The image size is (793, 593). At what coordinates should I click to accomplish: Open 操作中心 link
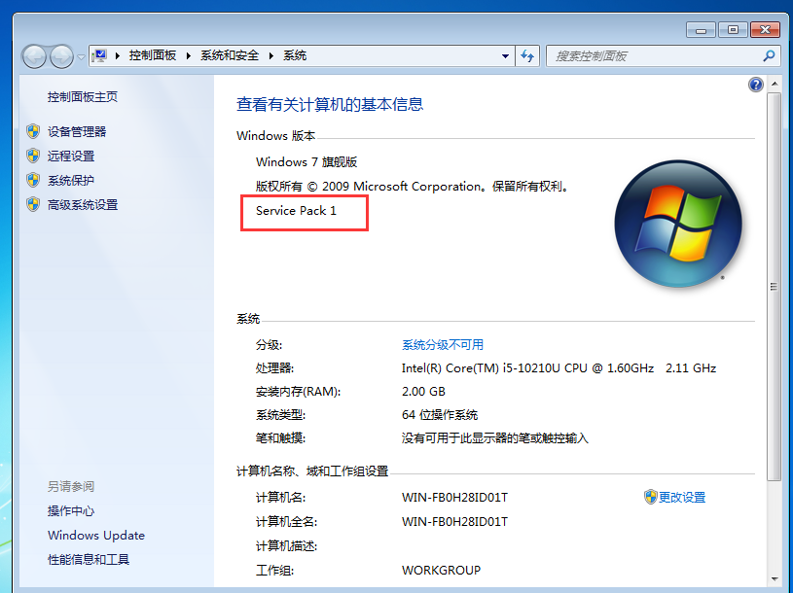[x=71, y=510]
